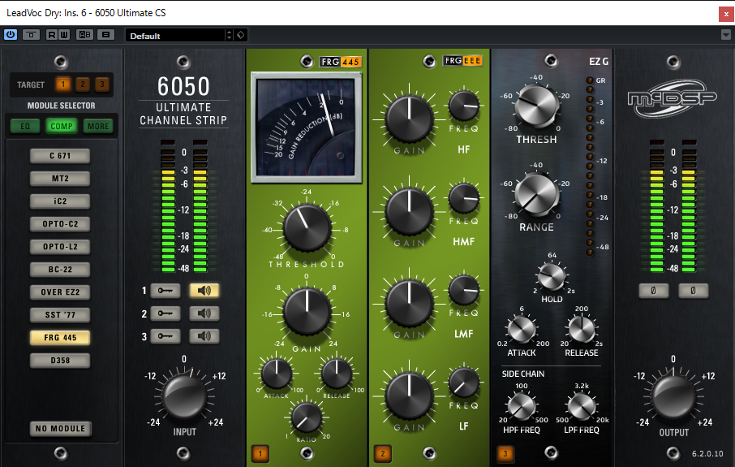The height and width of the screenshot is (467, 735).
Task: Click the Write automation W button
Action: point(64,35)
